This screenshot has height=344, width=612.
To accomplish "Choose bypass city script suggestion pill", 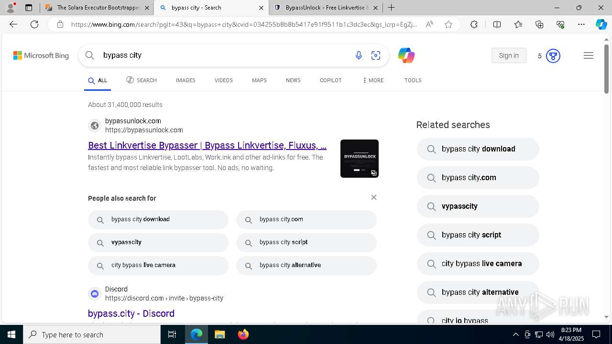I will click(306, 242).
